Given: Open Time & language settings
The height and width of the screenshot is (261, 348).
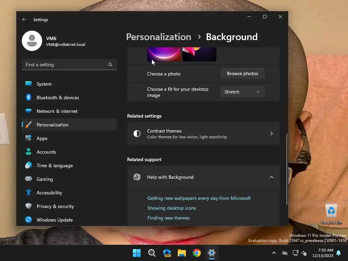Looking at the screenshot, I should point(69,166).
